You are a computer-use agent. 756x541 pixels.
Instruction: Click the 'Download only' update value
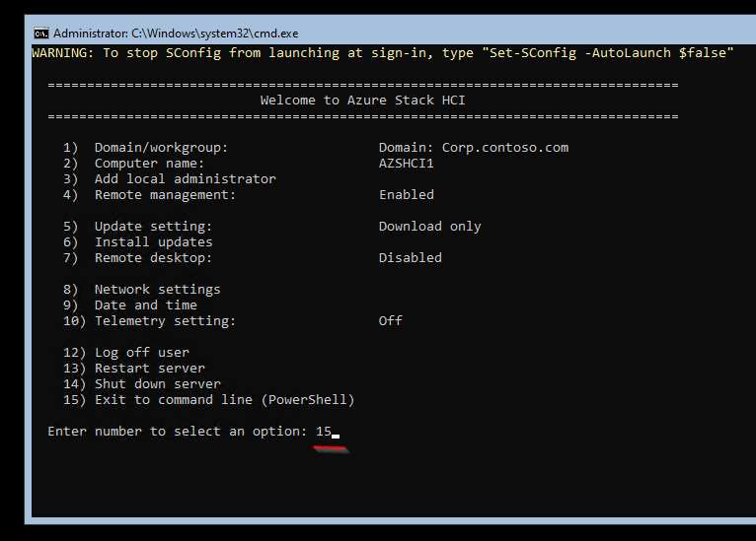(429, 227)
